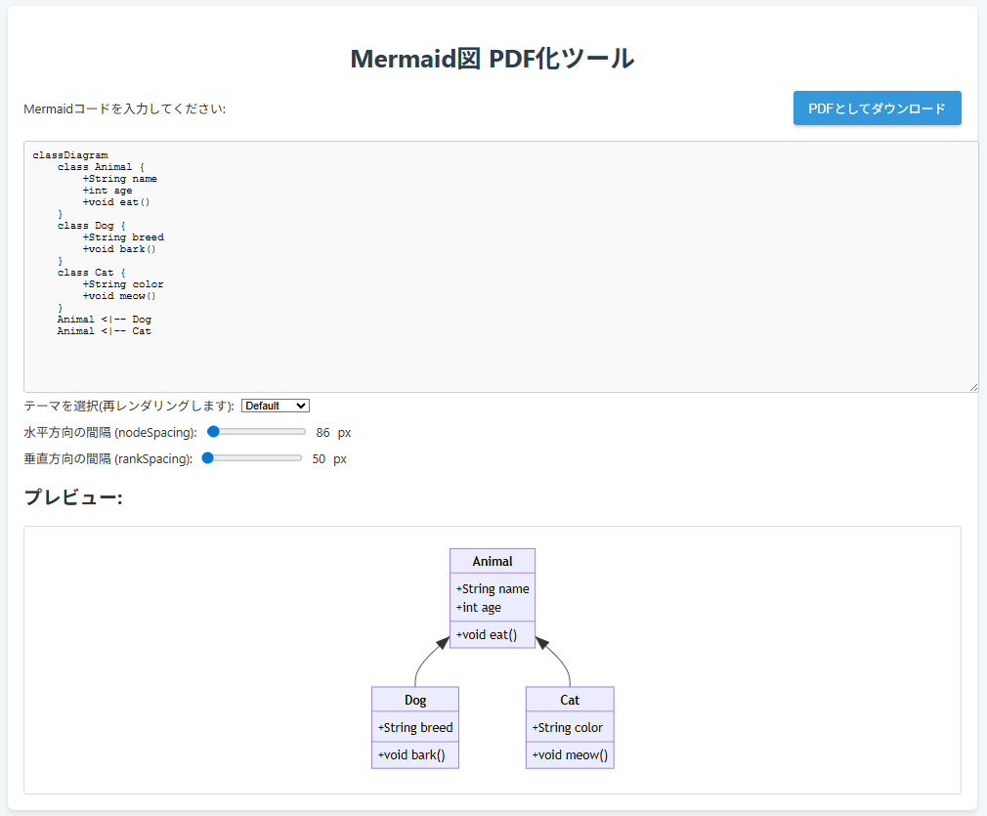Click the inheritance arrowhead from Dog to Animal
987x816 pixels.
[x=444, y=643]
